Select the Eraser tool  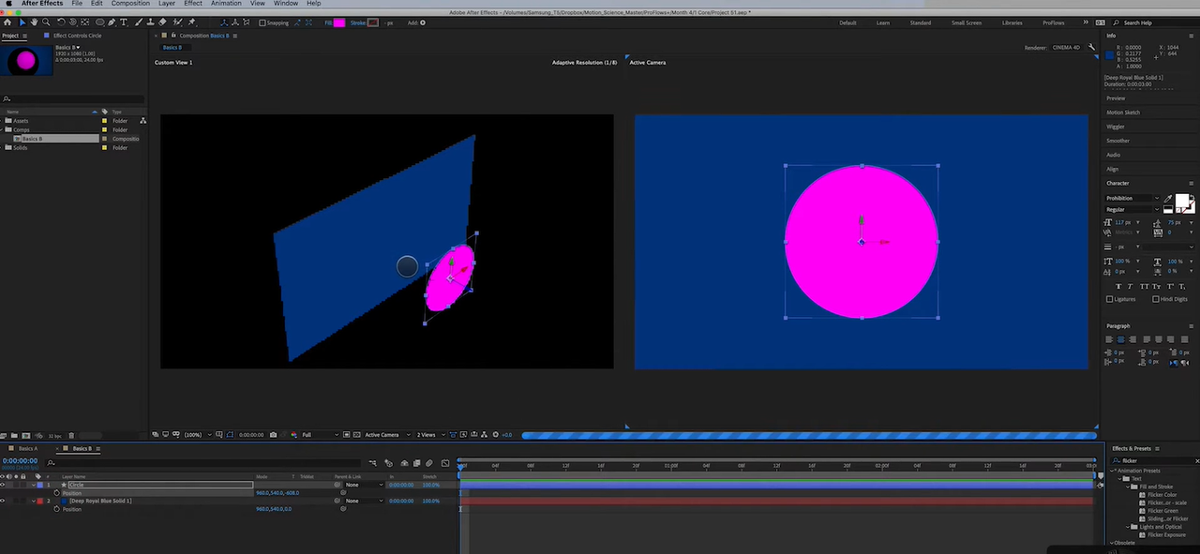tap(162, 22)
